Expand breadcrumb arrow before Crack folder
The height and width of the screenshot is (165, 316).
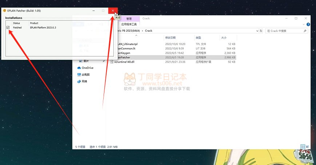[143, 31]
